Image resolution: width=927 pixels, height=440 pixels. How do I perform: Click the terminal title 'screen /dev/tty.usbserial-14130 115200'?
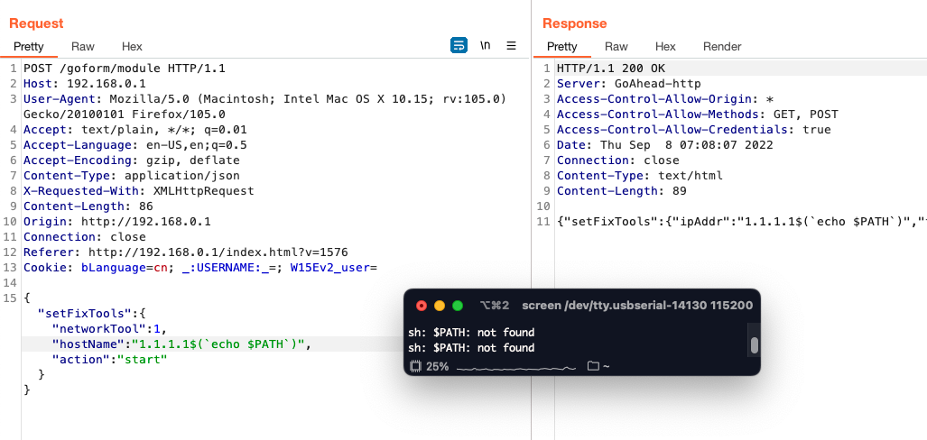click(637, 306)
